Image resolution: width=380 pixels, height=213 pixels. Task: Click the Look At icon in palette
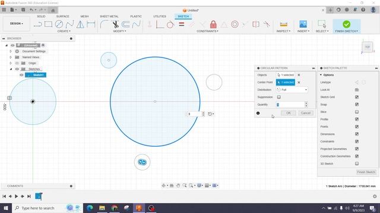[x=357, y=89]
